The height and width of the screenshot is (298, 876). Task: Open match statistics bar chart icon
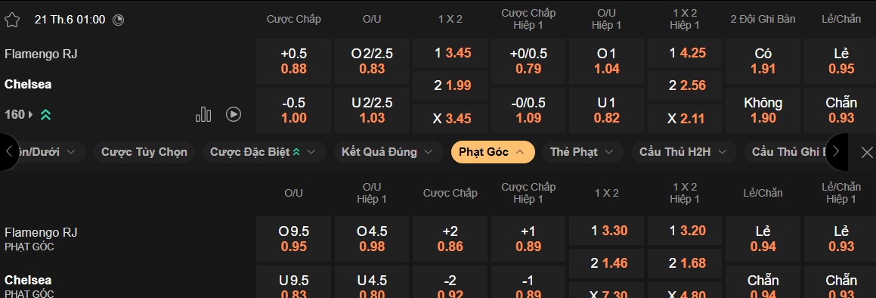coord(203,115)
